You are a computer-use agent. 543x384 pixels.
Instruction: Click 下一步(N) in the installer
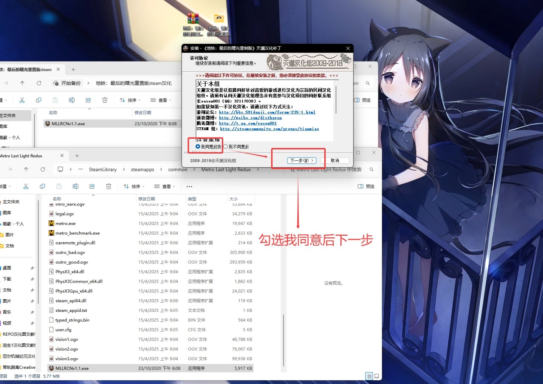(x=302, y=160)
